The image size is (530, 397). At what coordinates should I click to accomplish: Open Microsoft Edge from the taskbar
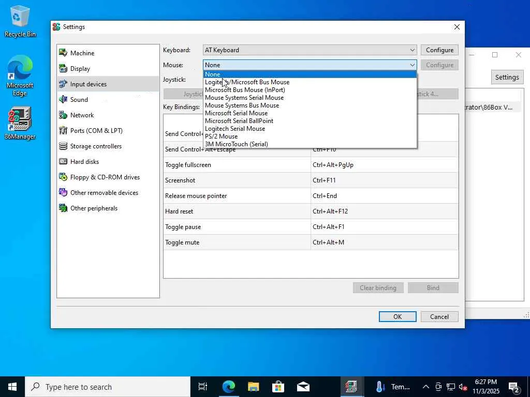tap(228, 387)
